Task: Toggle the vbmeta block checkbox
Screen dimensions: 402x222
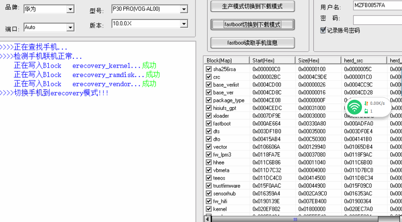Action: [209, 170]
